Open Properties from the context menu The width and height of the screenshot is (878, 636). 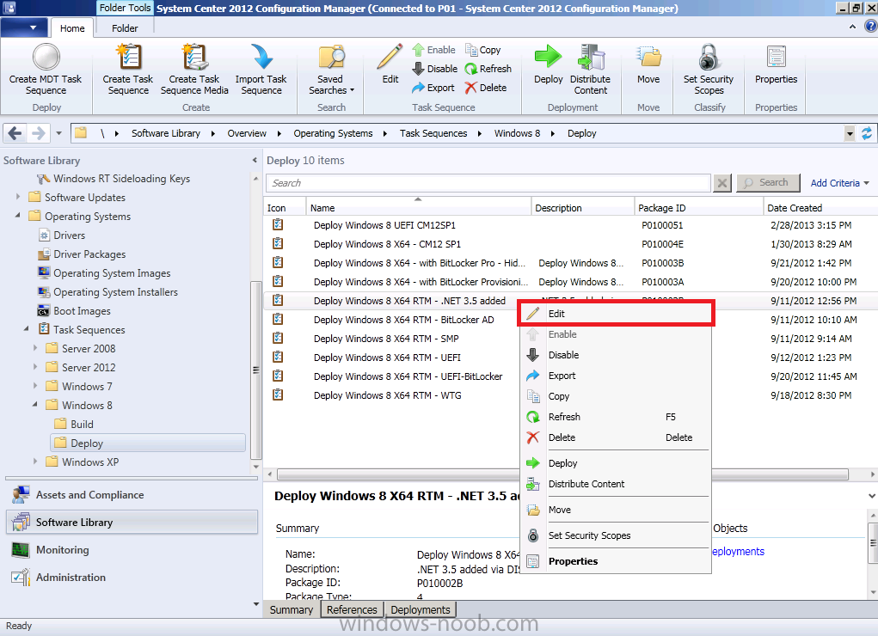click(x=616, y=561)
